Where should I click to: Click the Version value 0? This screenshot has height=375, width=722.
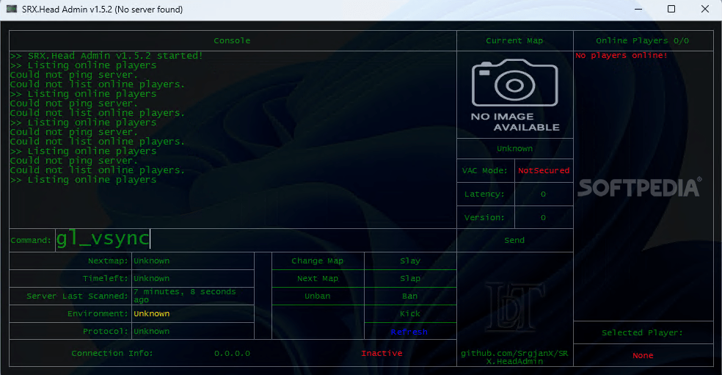click(544, 217)
